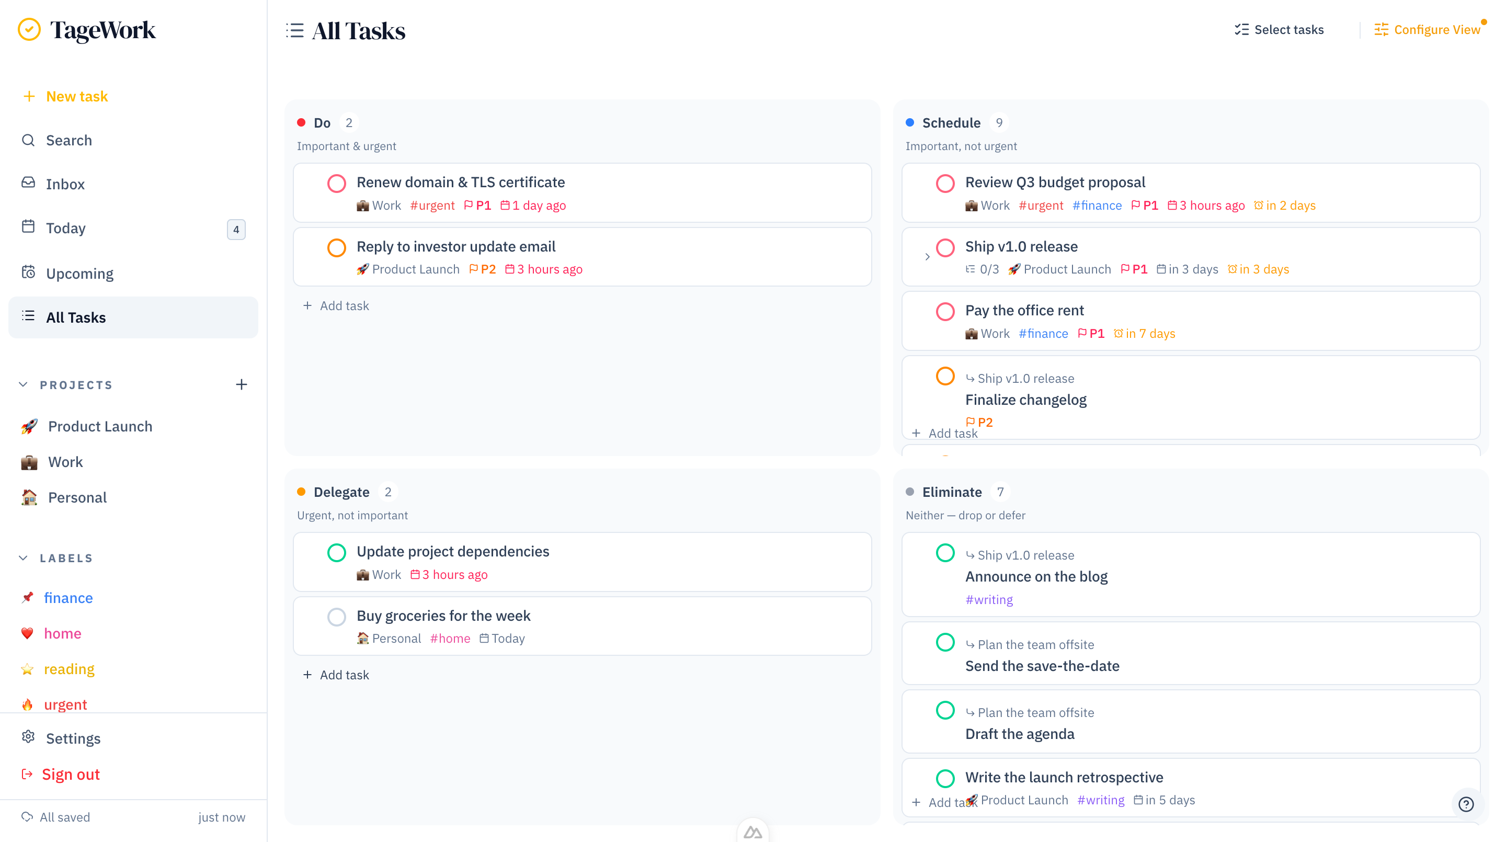The width and height of the screenshot is (1506, 842).
Task: Complete Renew domain & TLS certificate task
Action: (x=337, y=184)
